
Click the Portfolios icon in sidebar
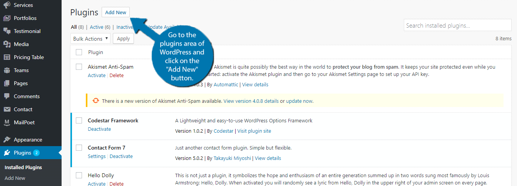[7, 18]
